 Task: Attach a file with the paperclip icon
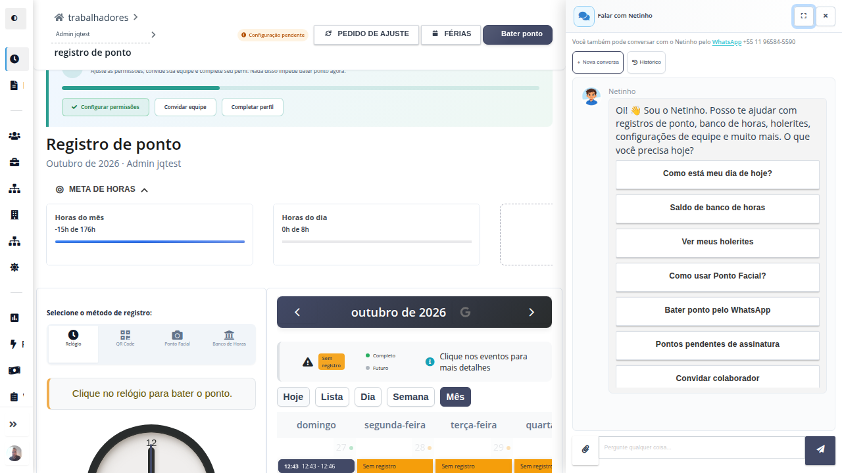point(585,449)
